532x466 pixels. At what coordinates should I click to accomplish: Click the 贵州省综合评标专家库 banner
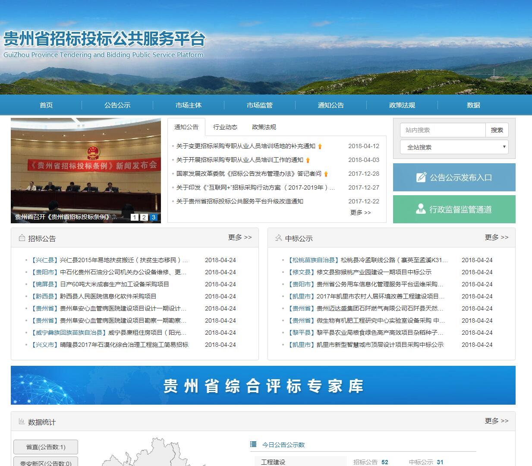point(263,385)
